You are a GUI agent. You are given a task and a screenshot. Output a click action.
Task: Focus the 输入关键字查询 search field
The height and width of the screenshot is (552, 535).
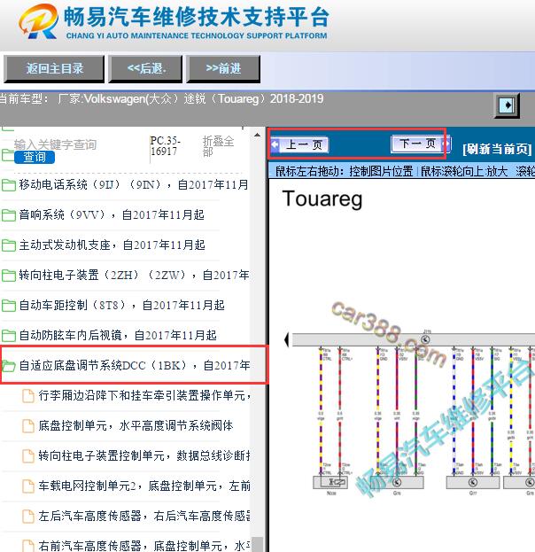tap(55, 144)
